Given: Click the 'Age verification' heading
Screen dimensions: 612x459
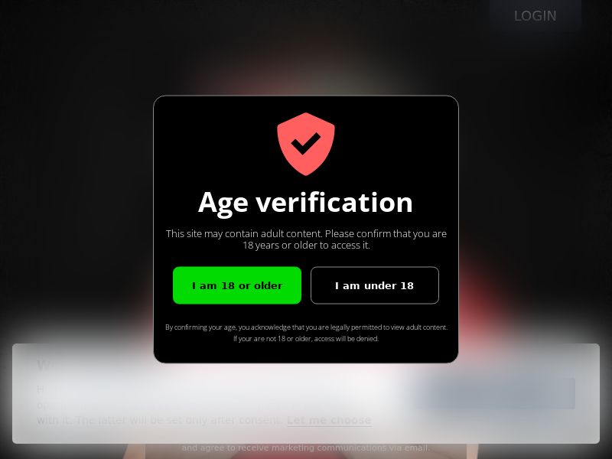Looking at the screenshot, I should [305, 202].
